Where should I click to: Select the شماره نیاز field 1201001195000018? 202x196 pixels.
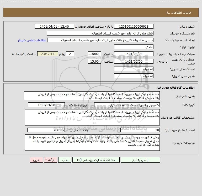pos(134,27)
